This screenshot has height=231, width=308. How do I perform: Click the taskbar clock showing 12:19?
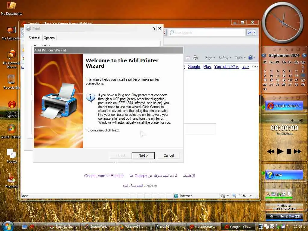click(x=299, y=226)
